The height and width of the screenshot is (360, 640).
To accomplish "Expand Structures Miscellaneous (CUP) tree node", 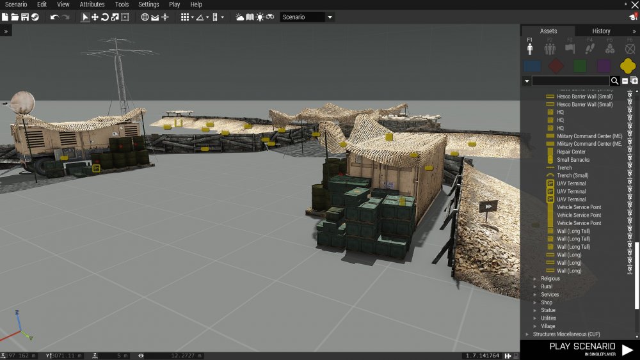I will (x=527, y=334).
